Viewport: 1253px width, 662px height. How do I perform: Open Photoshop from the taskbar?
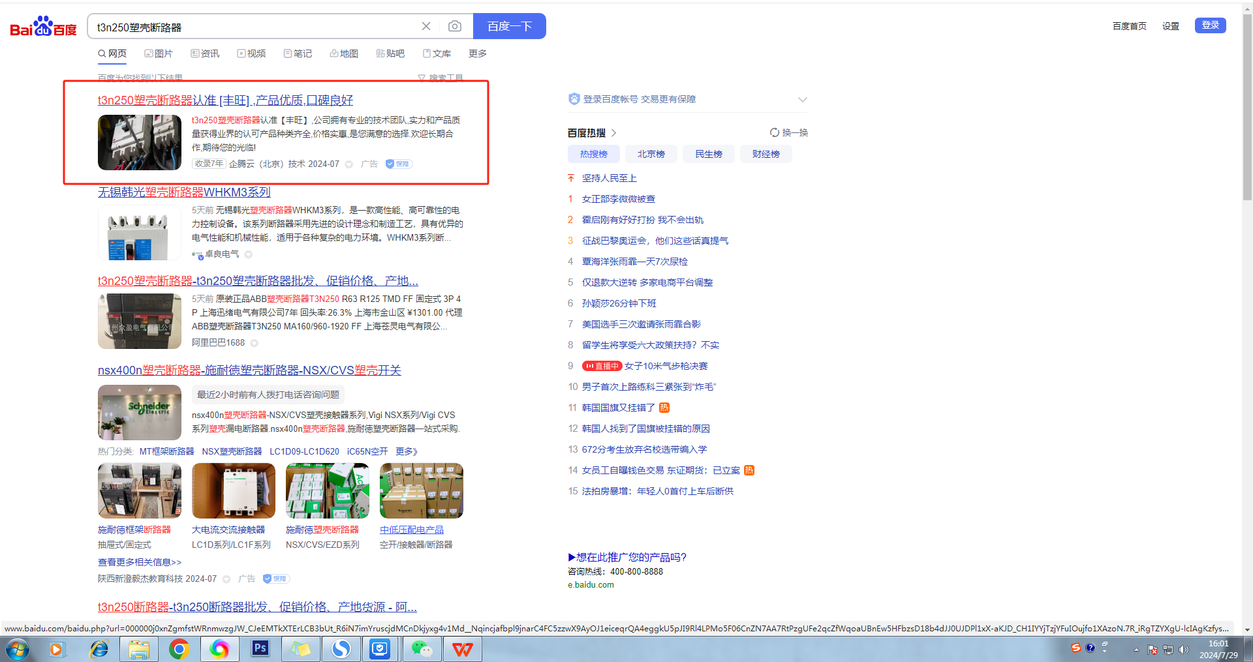[260, 648]
